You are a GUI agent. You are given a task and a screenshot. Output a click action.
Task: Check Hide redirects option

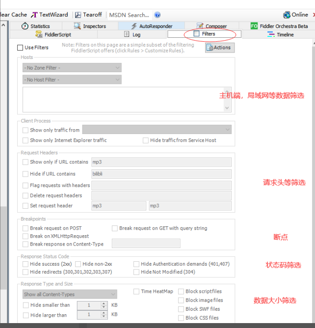click(26, 272)
